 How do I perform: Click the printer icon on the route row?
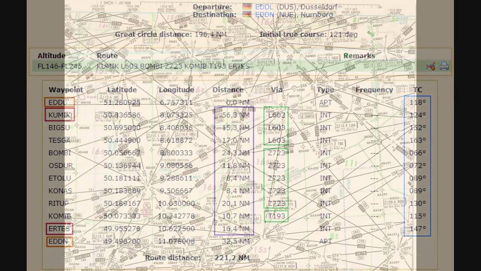click(444, 66)
